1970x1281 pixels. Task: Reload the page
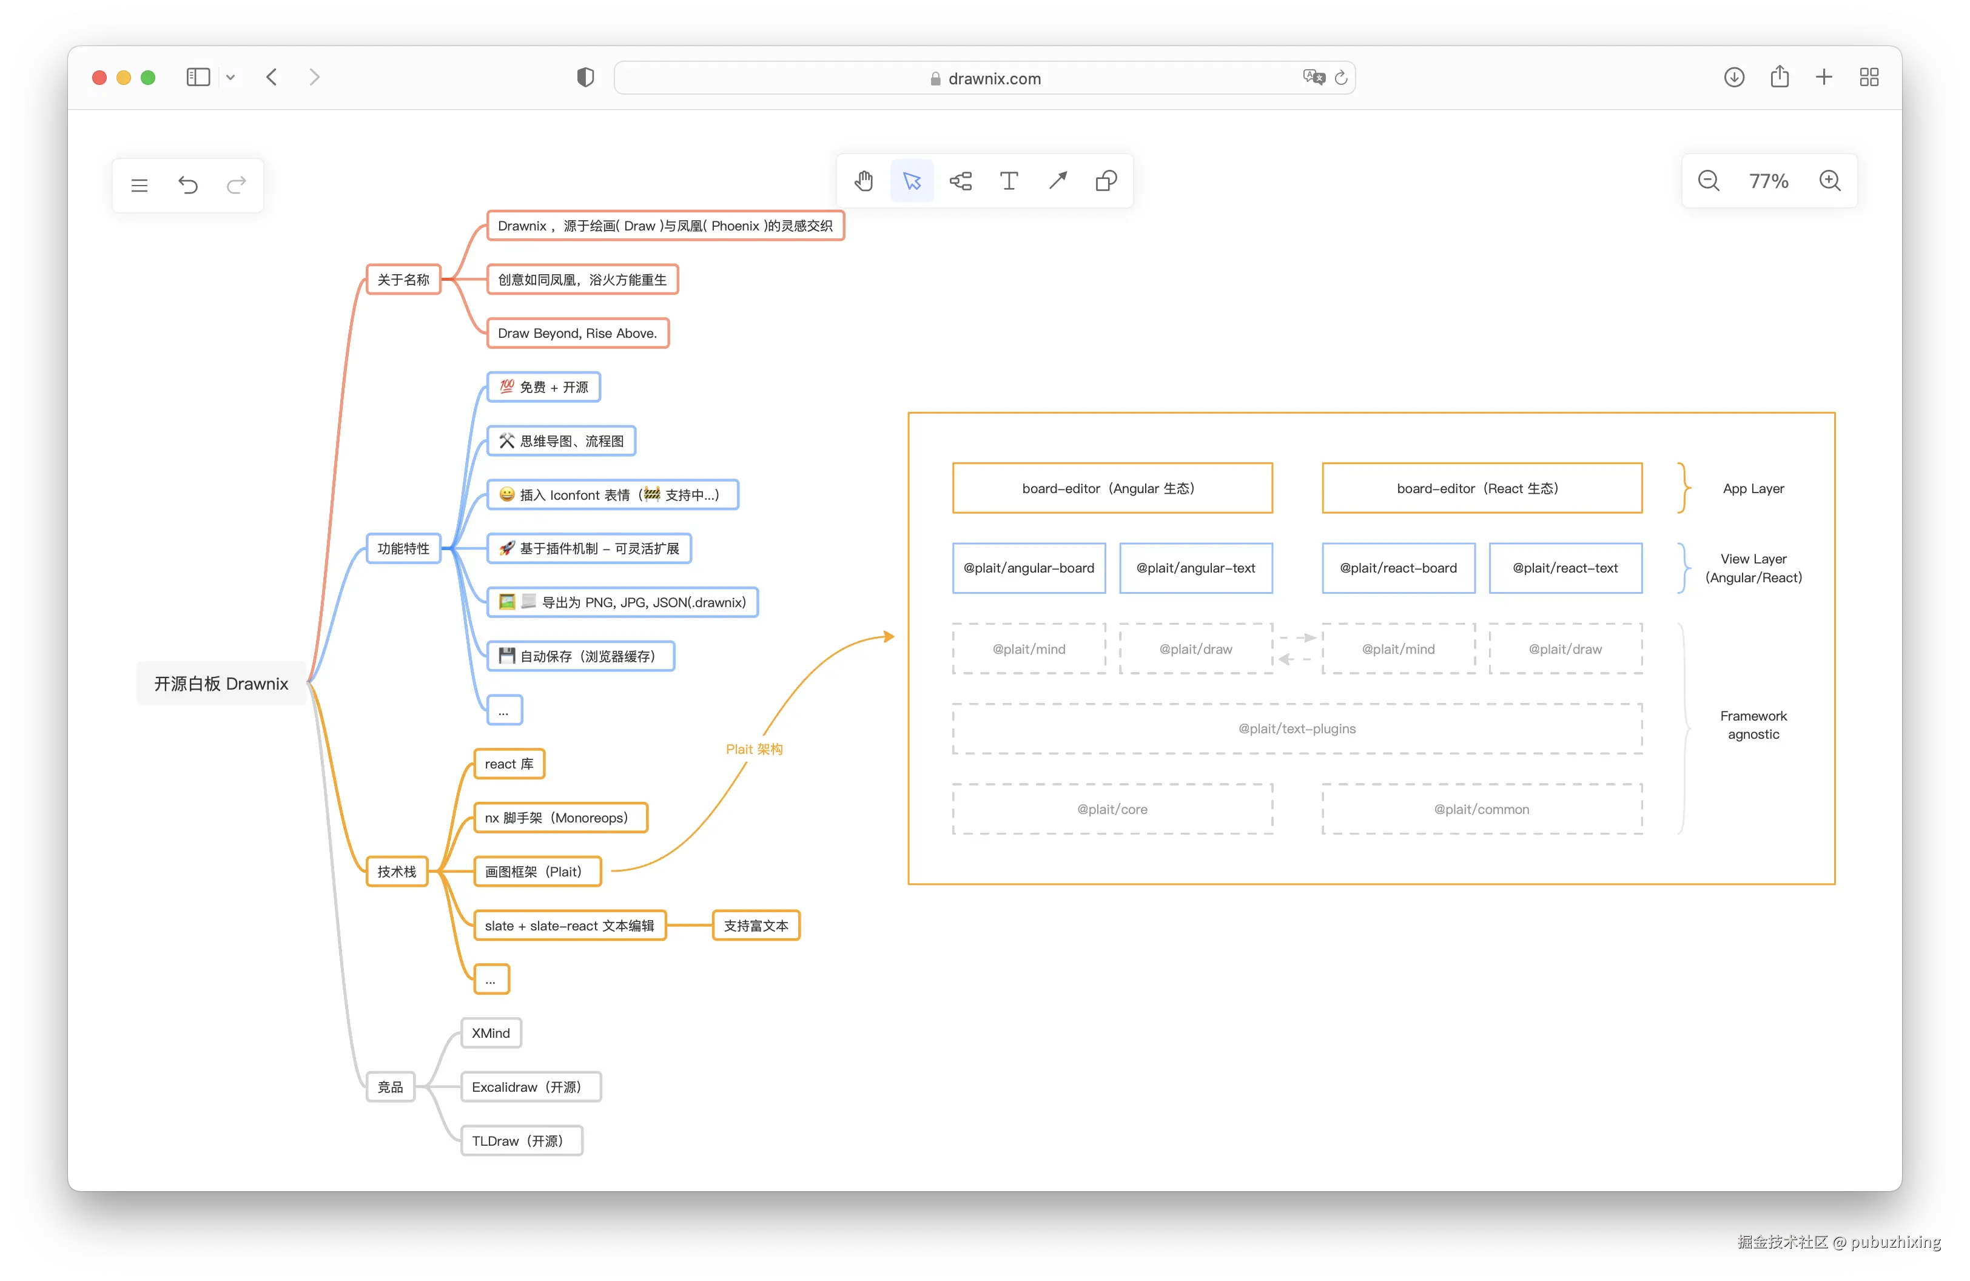pyautogui.click(x=1341, y=77)
